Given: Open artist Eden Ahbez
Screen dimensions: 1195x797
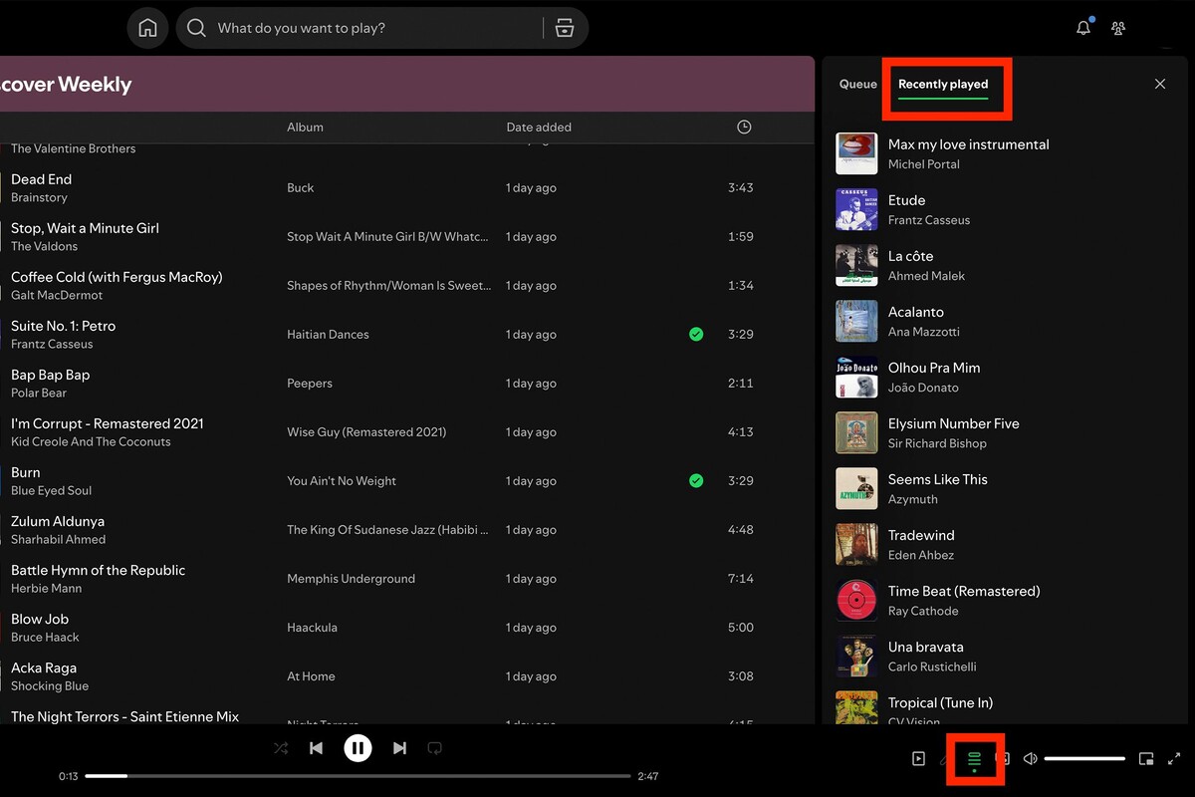Looking at the screenshot, I should (x=921, y=555).
